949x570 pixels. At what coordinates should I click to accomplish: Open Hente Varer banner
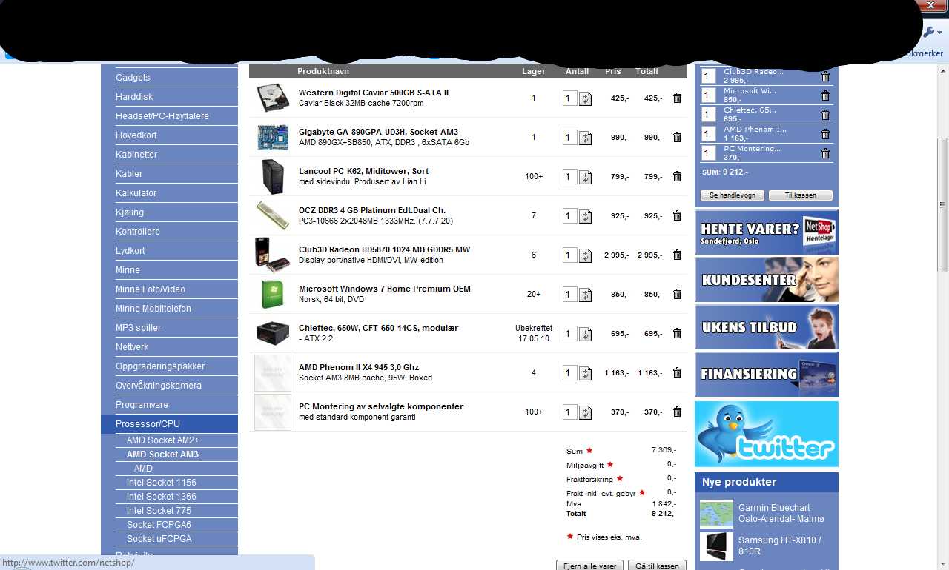click(767, 232)
